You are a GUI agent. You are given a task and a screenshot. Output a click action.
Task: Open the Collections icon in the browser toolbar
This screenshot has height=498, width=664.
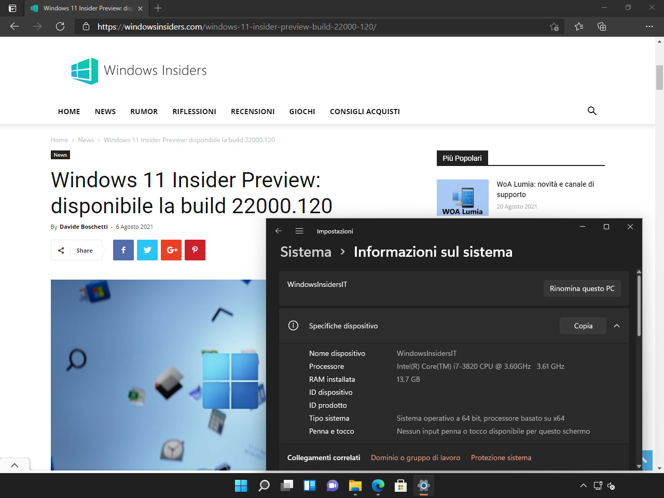[x=602, y=26]
